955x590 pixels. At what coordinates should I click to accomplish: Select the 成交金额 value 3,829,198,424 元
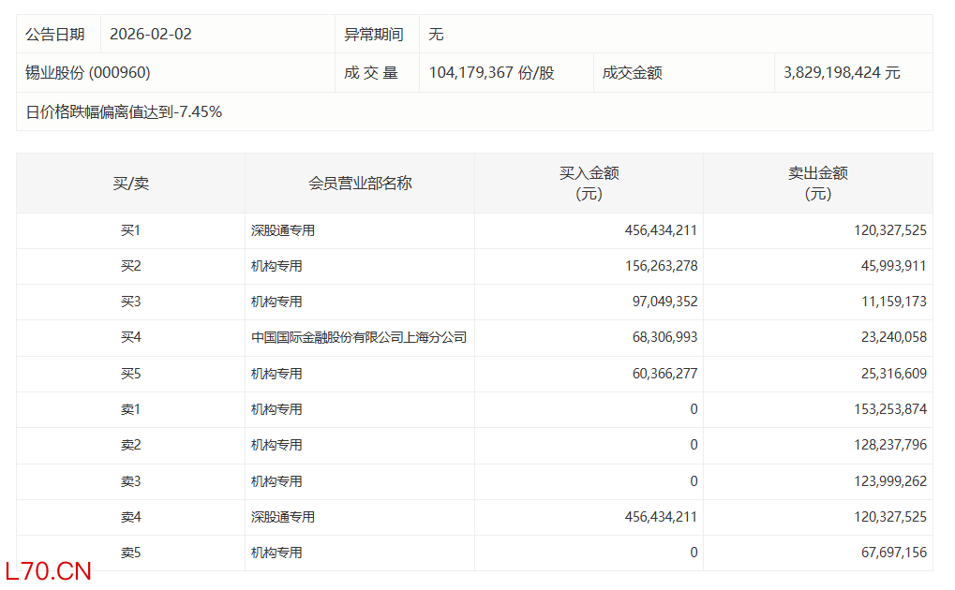[842, 73]
